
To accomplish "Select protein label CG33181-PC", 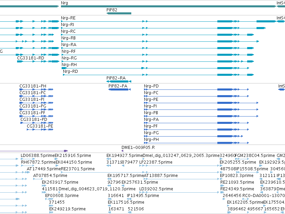I will coord(32,93).
